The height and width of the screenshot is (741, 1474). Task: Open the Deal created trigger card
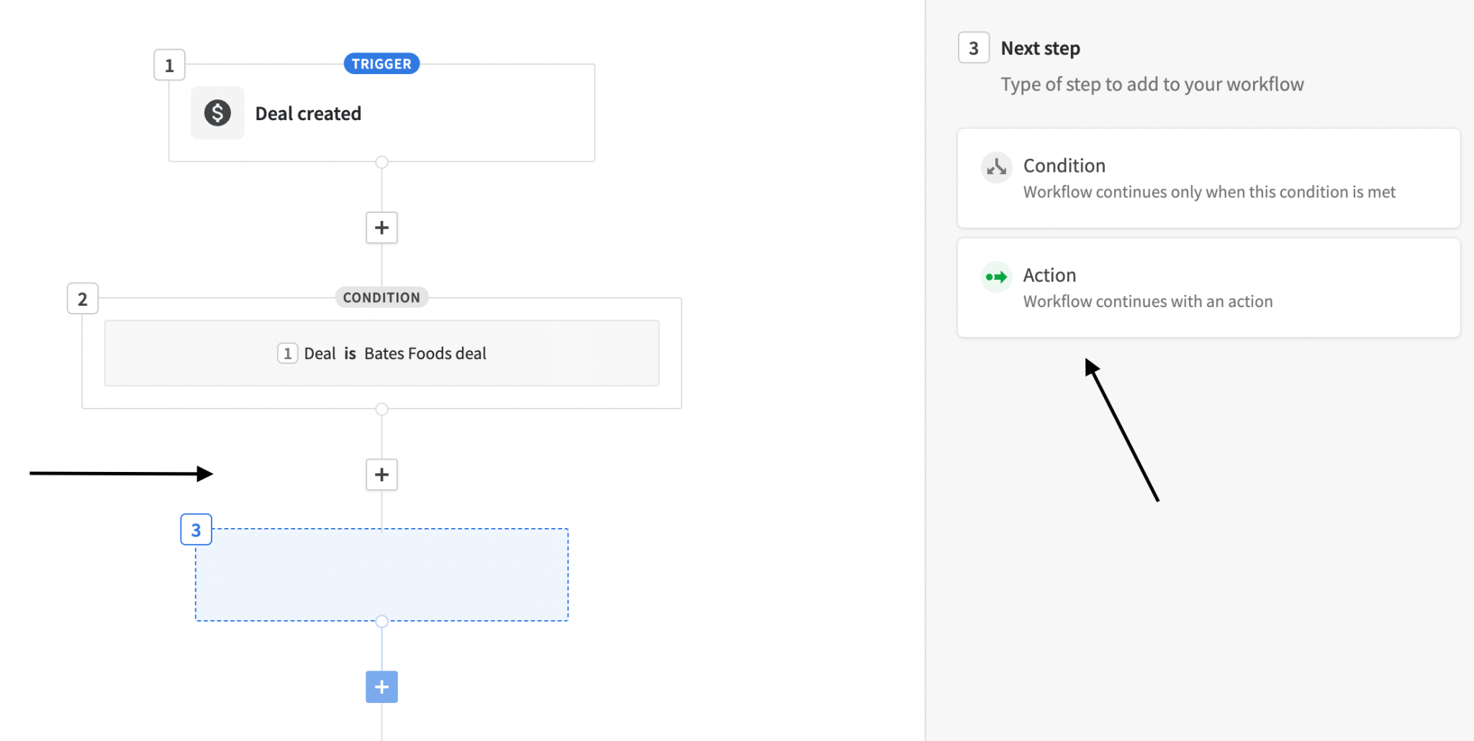tap(381, 113)
